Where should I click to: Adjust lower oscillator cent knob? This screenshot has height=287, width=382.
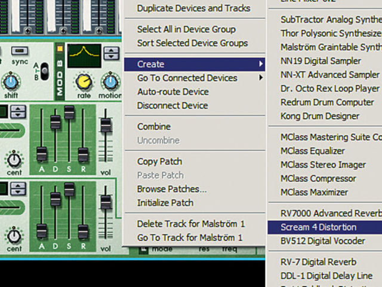[x=14, y=236]
